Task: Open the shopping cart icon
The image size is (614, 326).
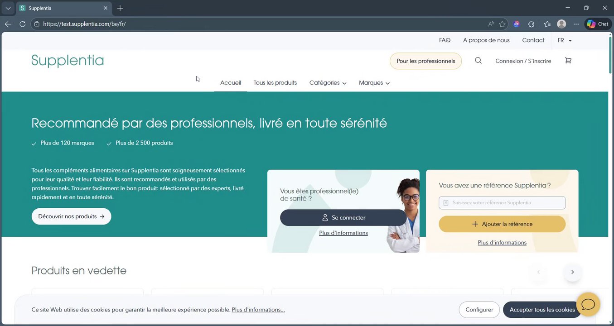Action: [568, 61]
